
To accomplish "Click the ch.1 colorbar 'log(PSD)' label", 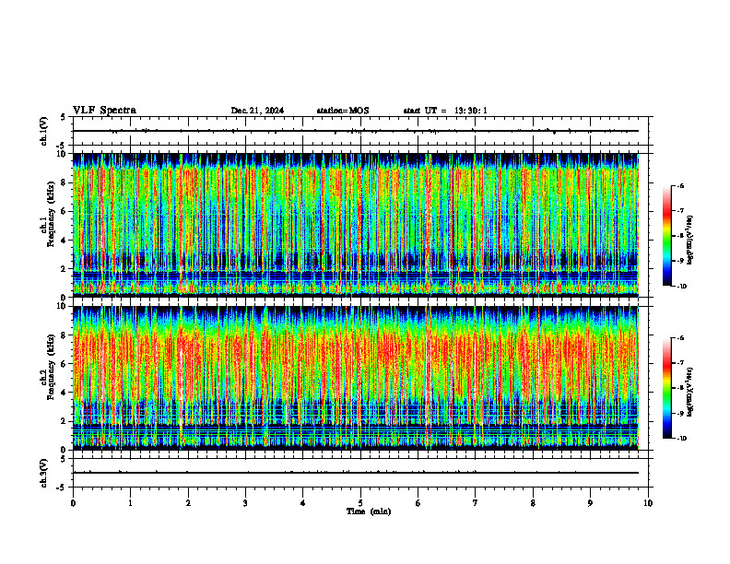I will (690, 241).
